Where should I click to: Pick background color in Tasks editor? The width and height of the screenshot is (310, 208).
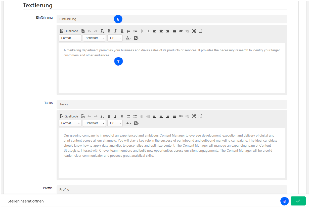pyautogui.click(x=137, y=123)
